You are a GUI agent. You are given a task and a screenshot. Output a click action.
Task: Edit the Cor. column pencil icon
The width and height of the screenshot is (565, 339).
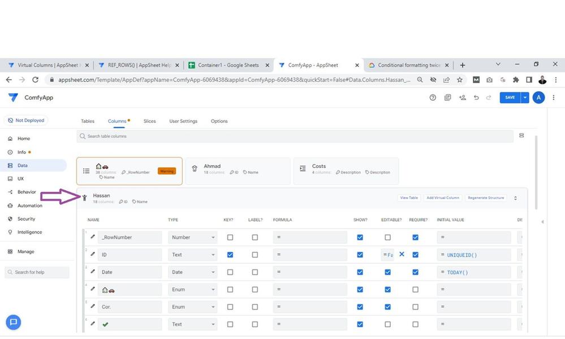point(93,306)
